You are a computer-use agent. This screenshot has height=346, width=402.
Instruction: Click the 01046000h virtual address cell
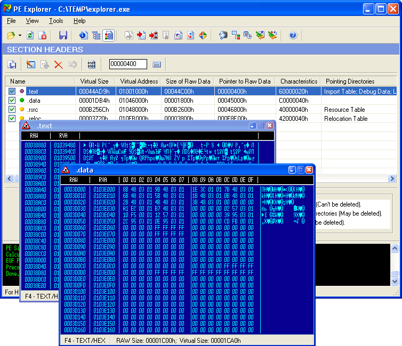(133, 101)
